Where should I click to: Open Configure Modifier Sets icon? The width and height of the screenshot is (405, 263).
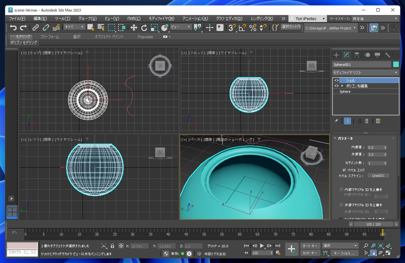(x=378, y=121)
